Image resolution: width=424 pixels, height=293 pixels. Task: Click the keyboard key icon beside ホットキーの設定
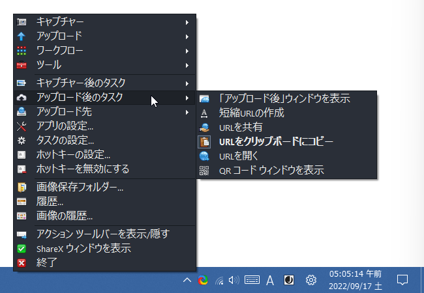tap(22, 155)
